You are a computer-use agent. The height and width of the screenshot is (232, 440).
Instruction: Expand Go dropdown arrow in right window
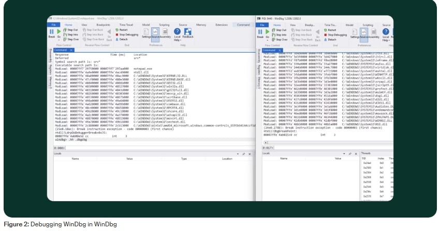pyautogui.click(x=268, y=40)
